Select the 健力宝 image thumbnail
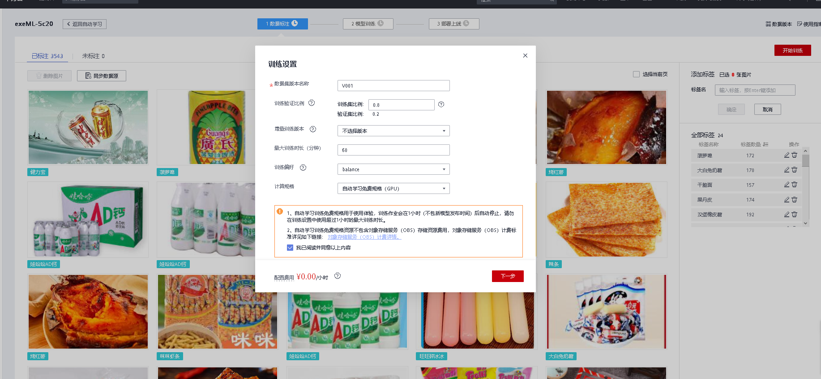Screen dimensions: 821x379 [x=88, y=127]
